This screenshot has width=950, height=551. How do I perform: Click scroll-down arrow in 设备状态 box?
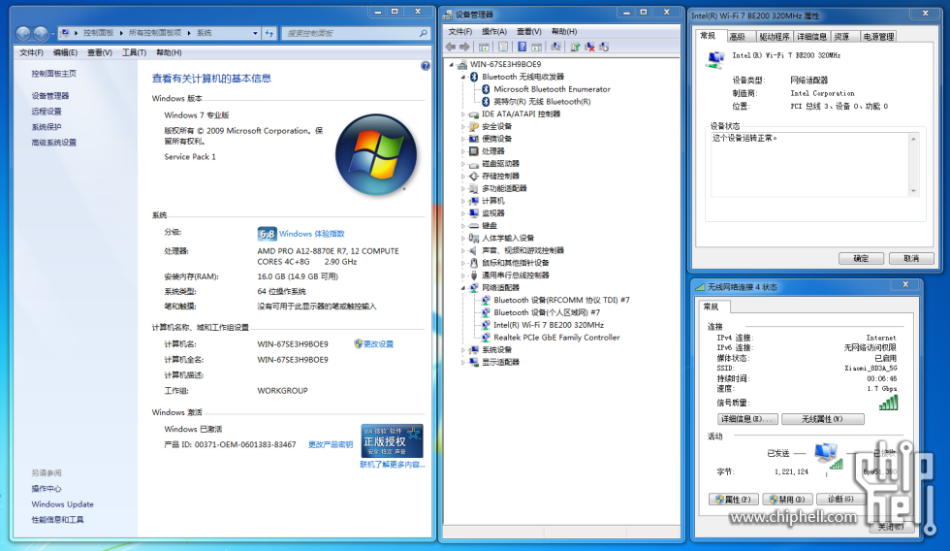tap(913, 191)
